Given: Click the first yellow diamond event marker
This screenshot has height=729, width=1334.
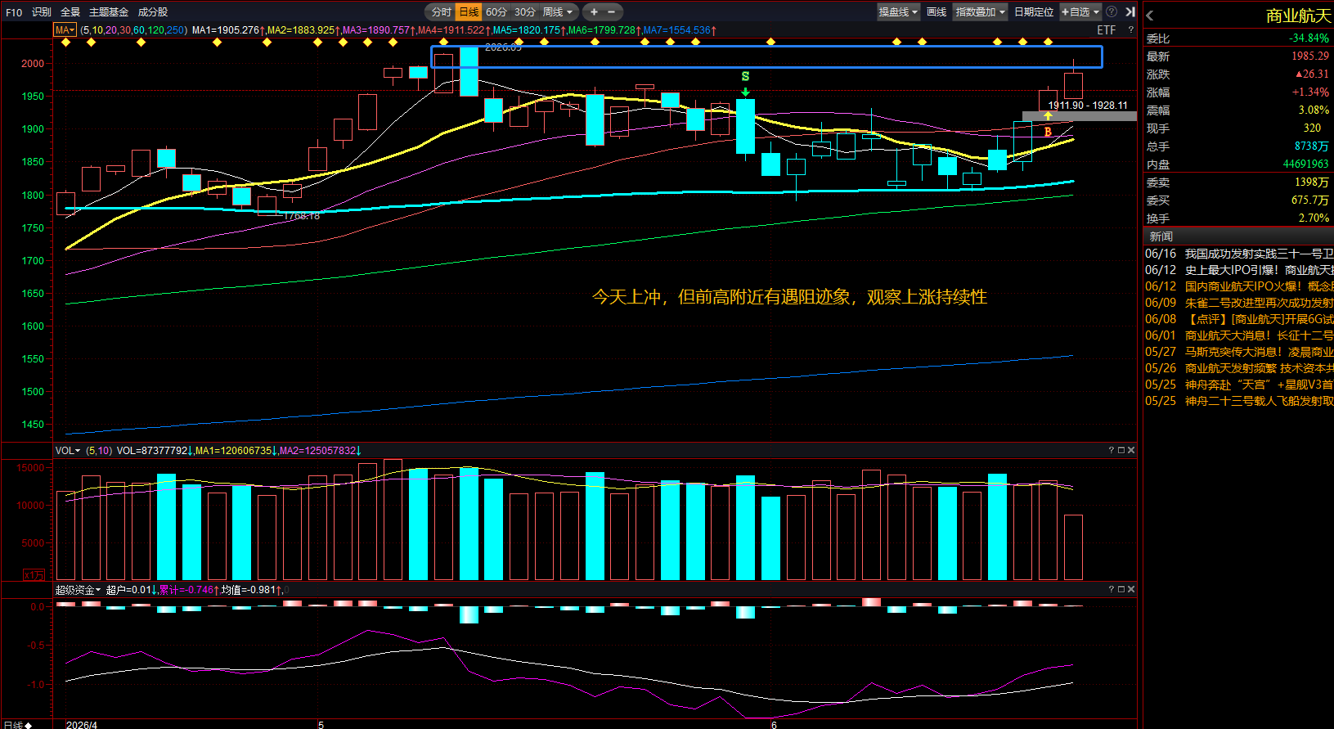Looking at the screenshot, I should coord(66,42).
